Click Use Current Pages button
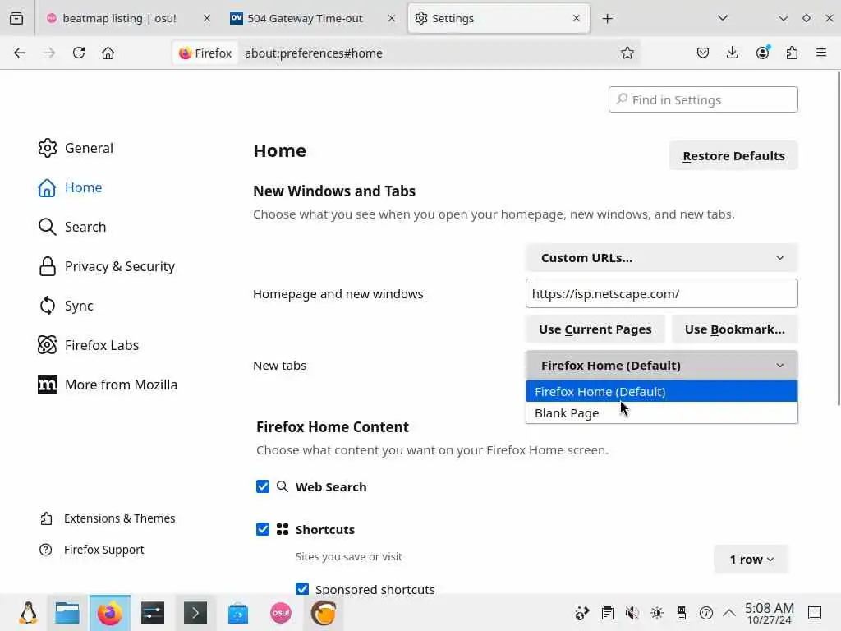 click(x=595, y=329)
